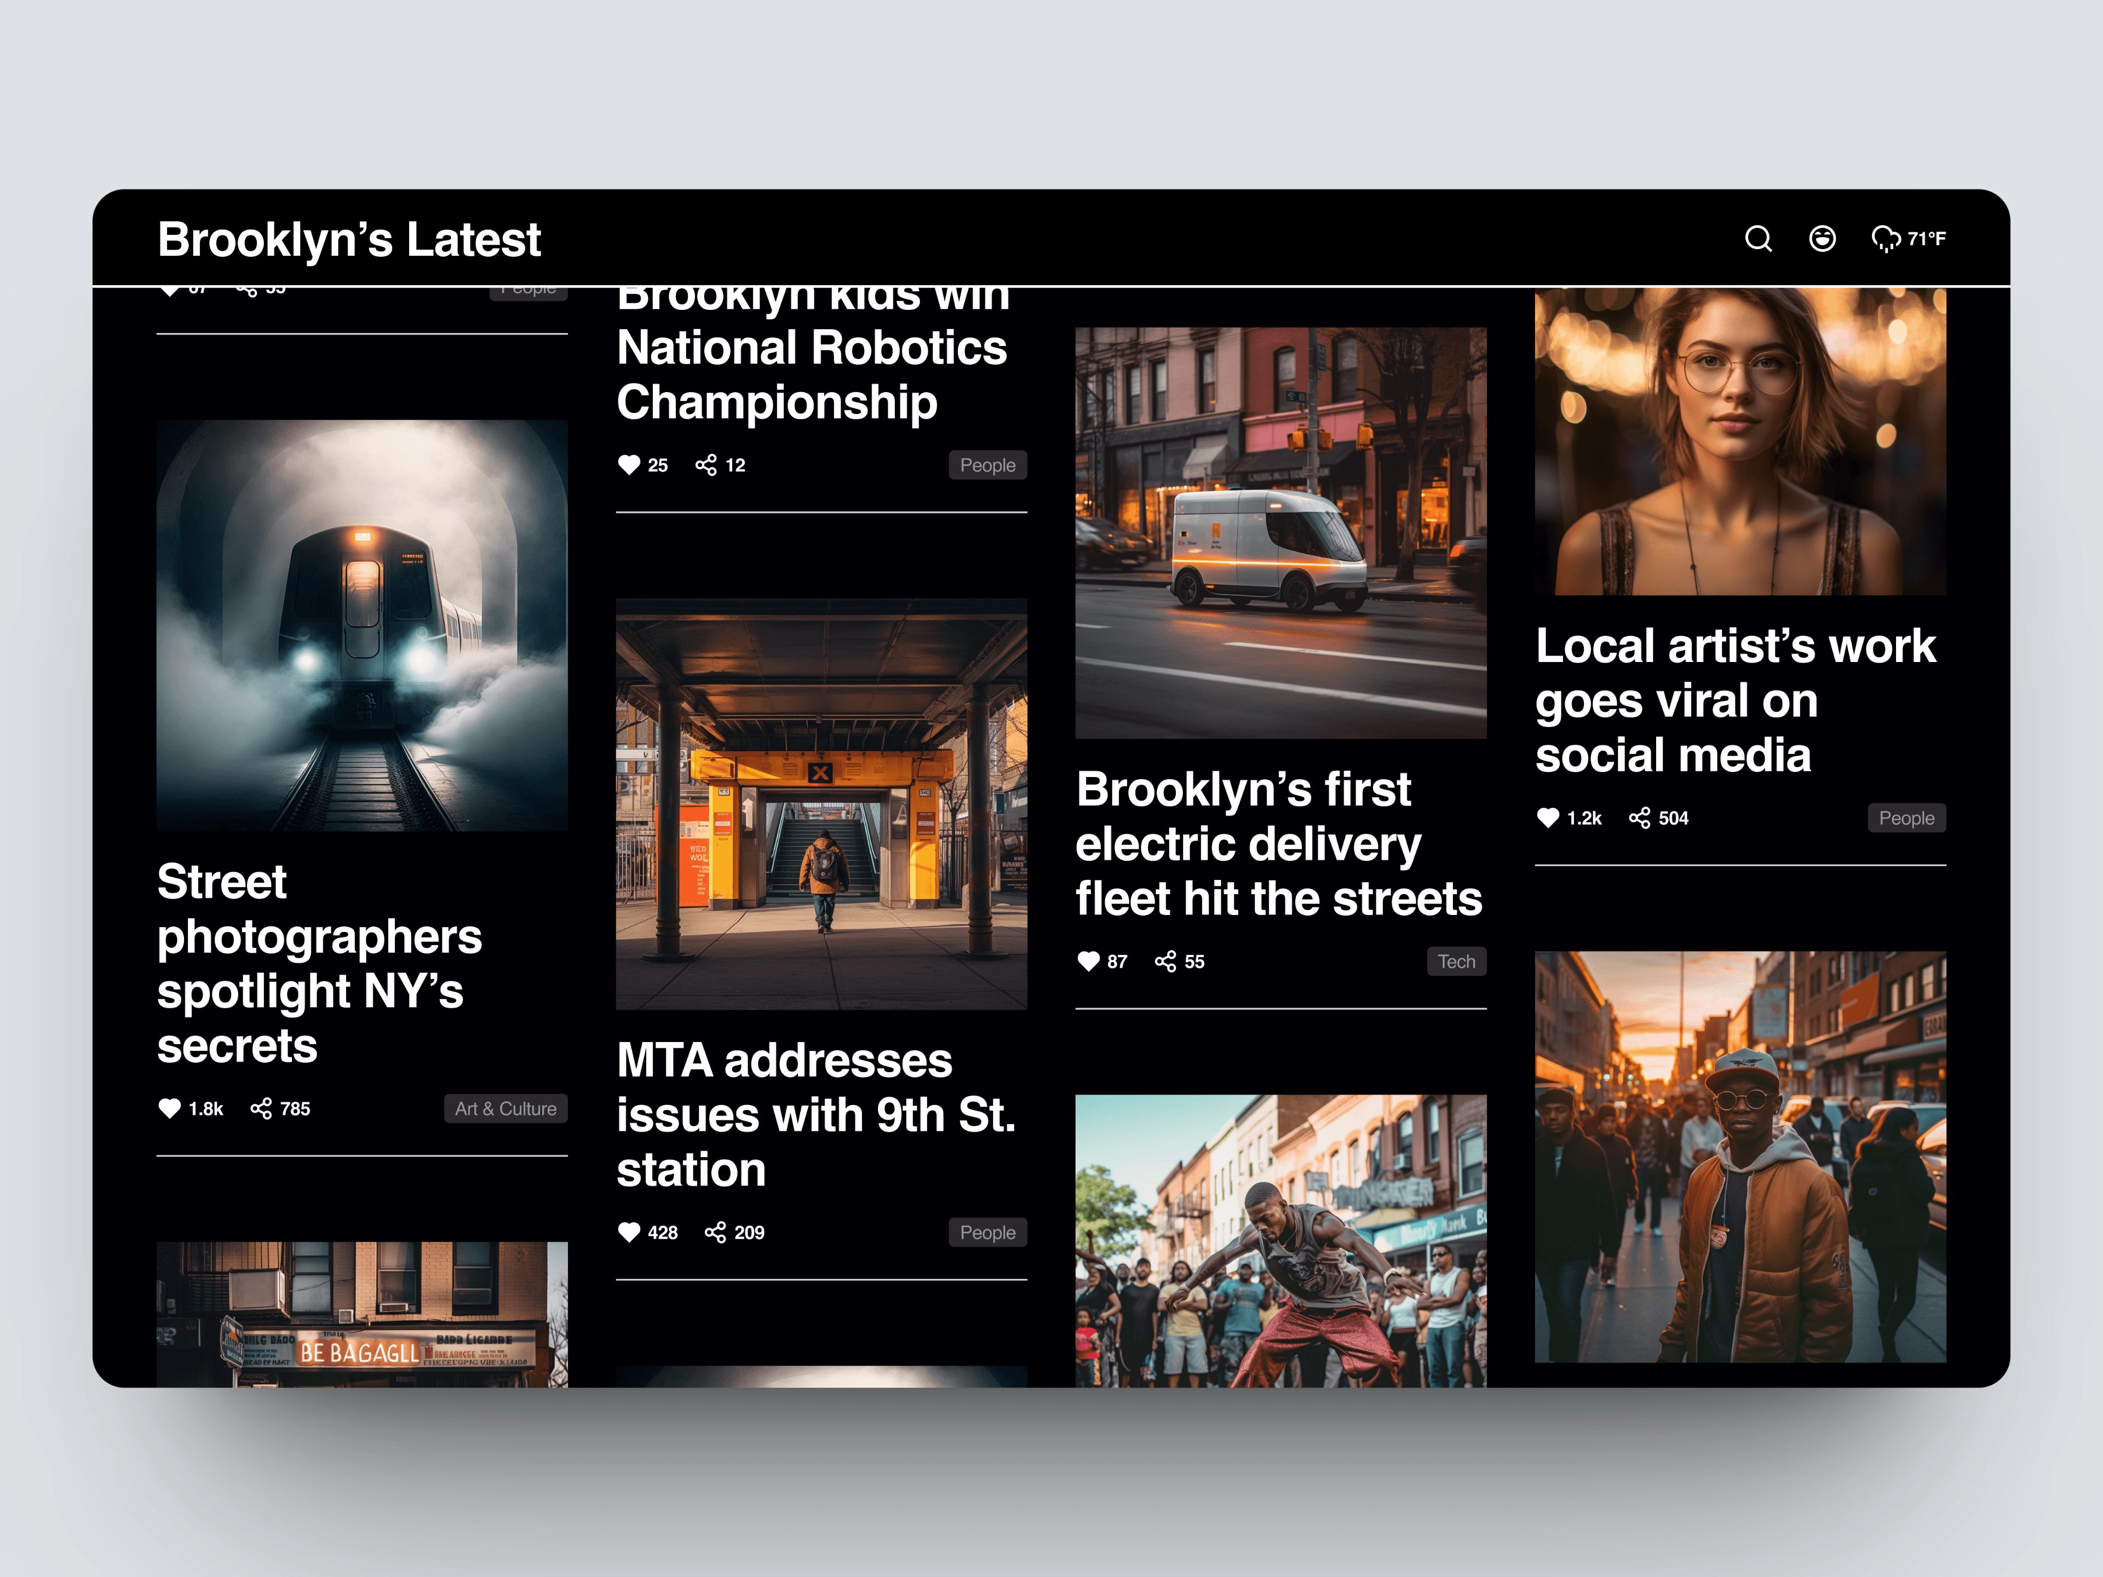Click the People tag under MTA story
The height and width of the screenshot is (1577, 2103).
(988, 1232)
